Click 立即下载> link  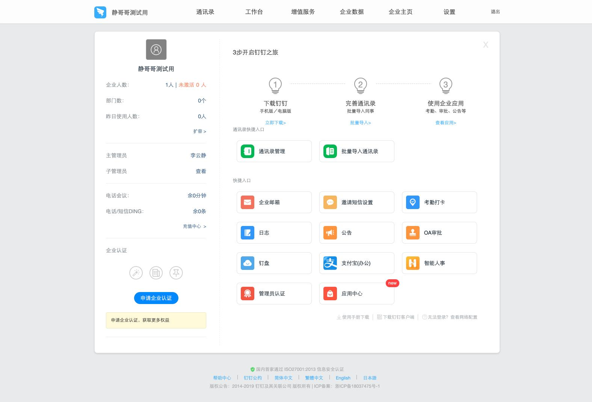tap(275, 123)
